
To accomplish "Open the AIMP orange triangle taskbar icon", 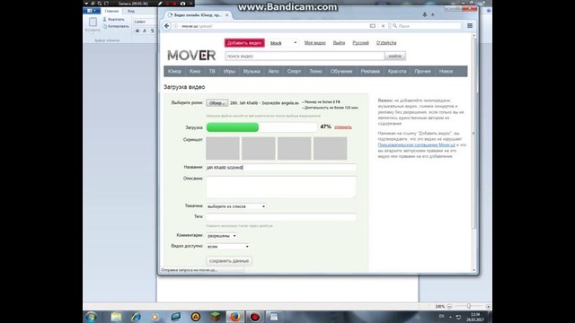I will click(196, 317).
